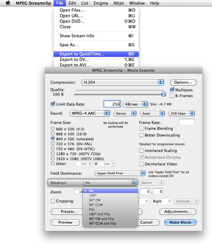This screenshot has height=245, width=212.
Task: Click the File menu
Action: (60, 3)
